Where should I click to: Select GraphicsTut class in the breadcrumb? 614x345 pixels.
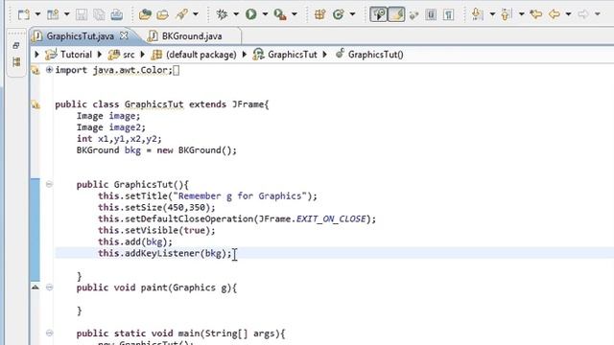coord(292,55)
